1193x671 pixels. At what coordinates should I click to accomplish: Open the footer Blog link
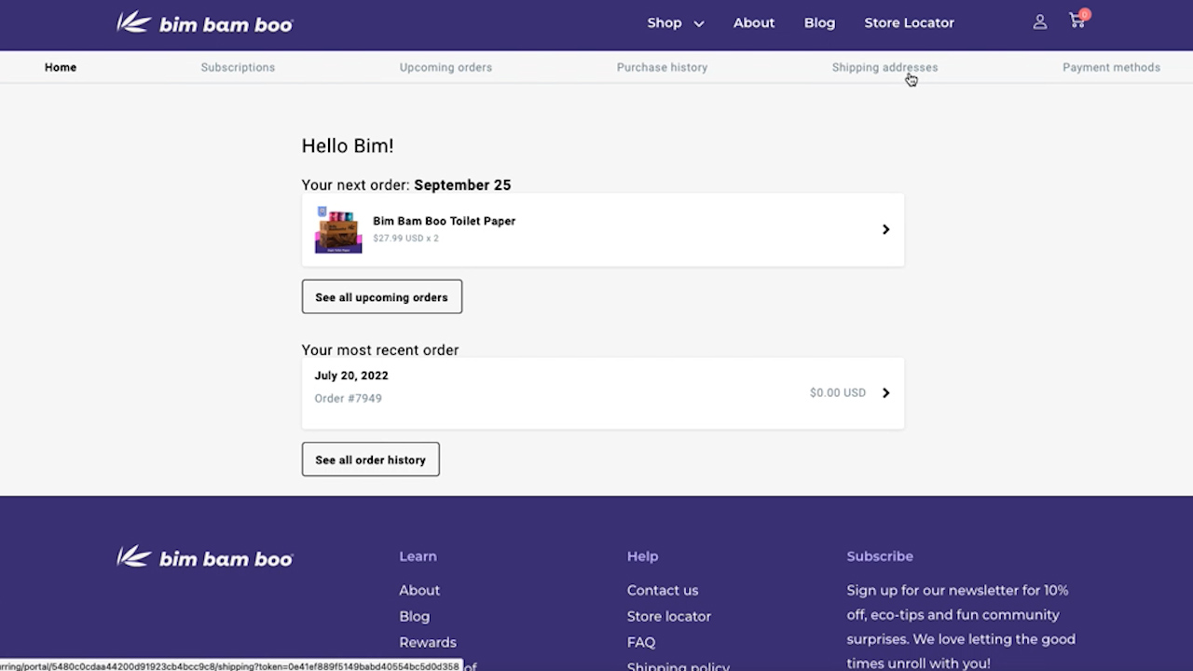(415, 616)
